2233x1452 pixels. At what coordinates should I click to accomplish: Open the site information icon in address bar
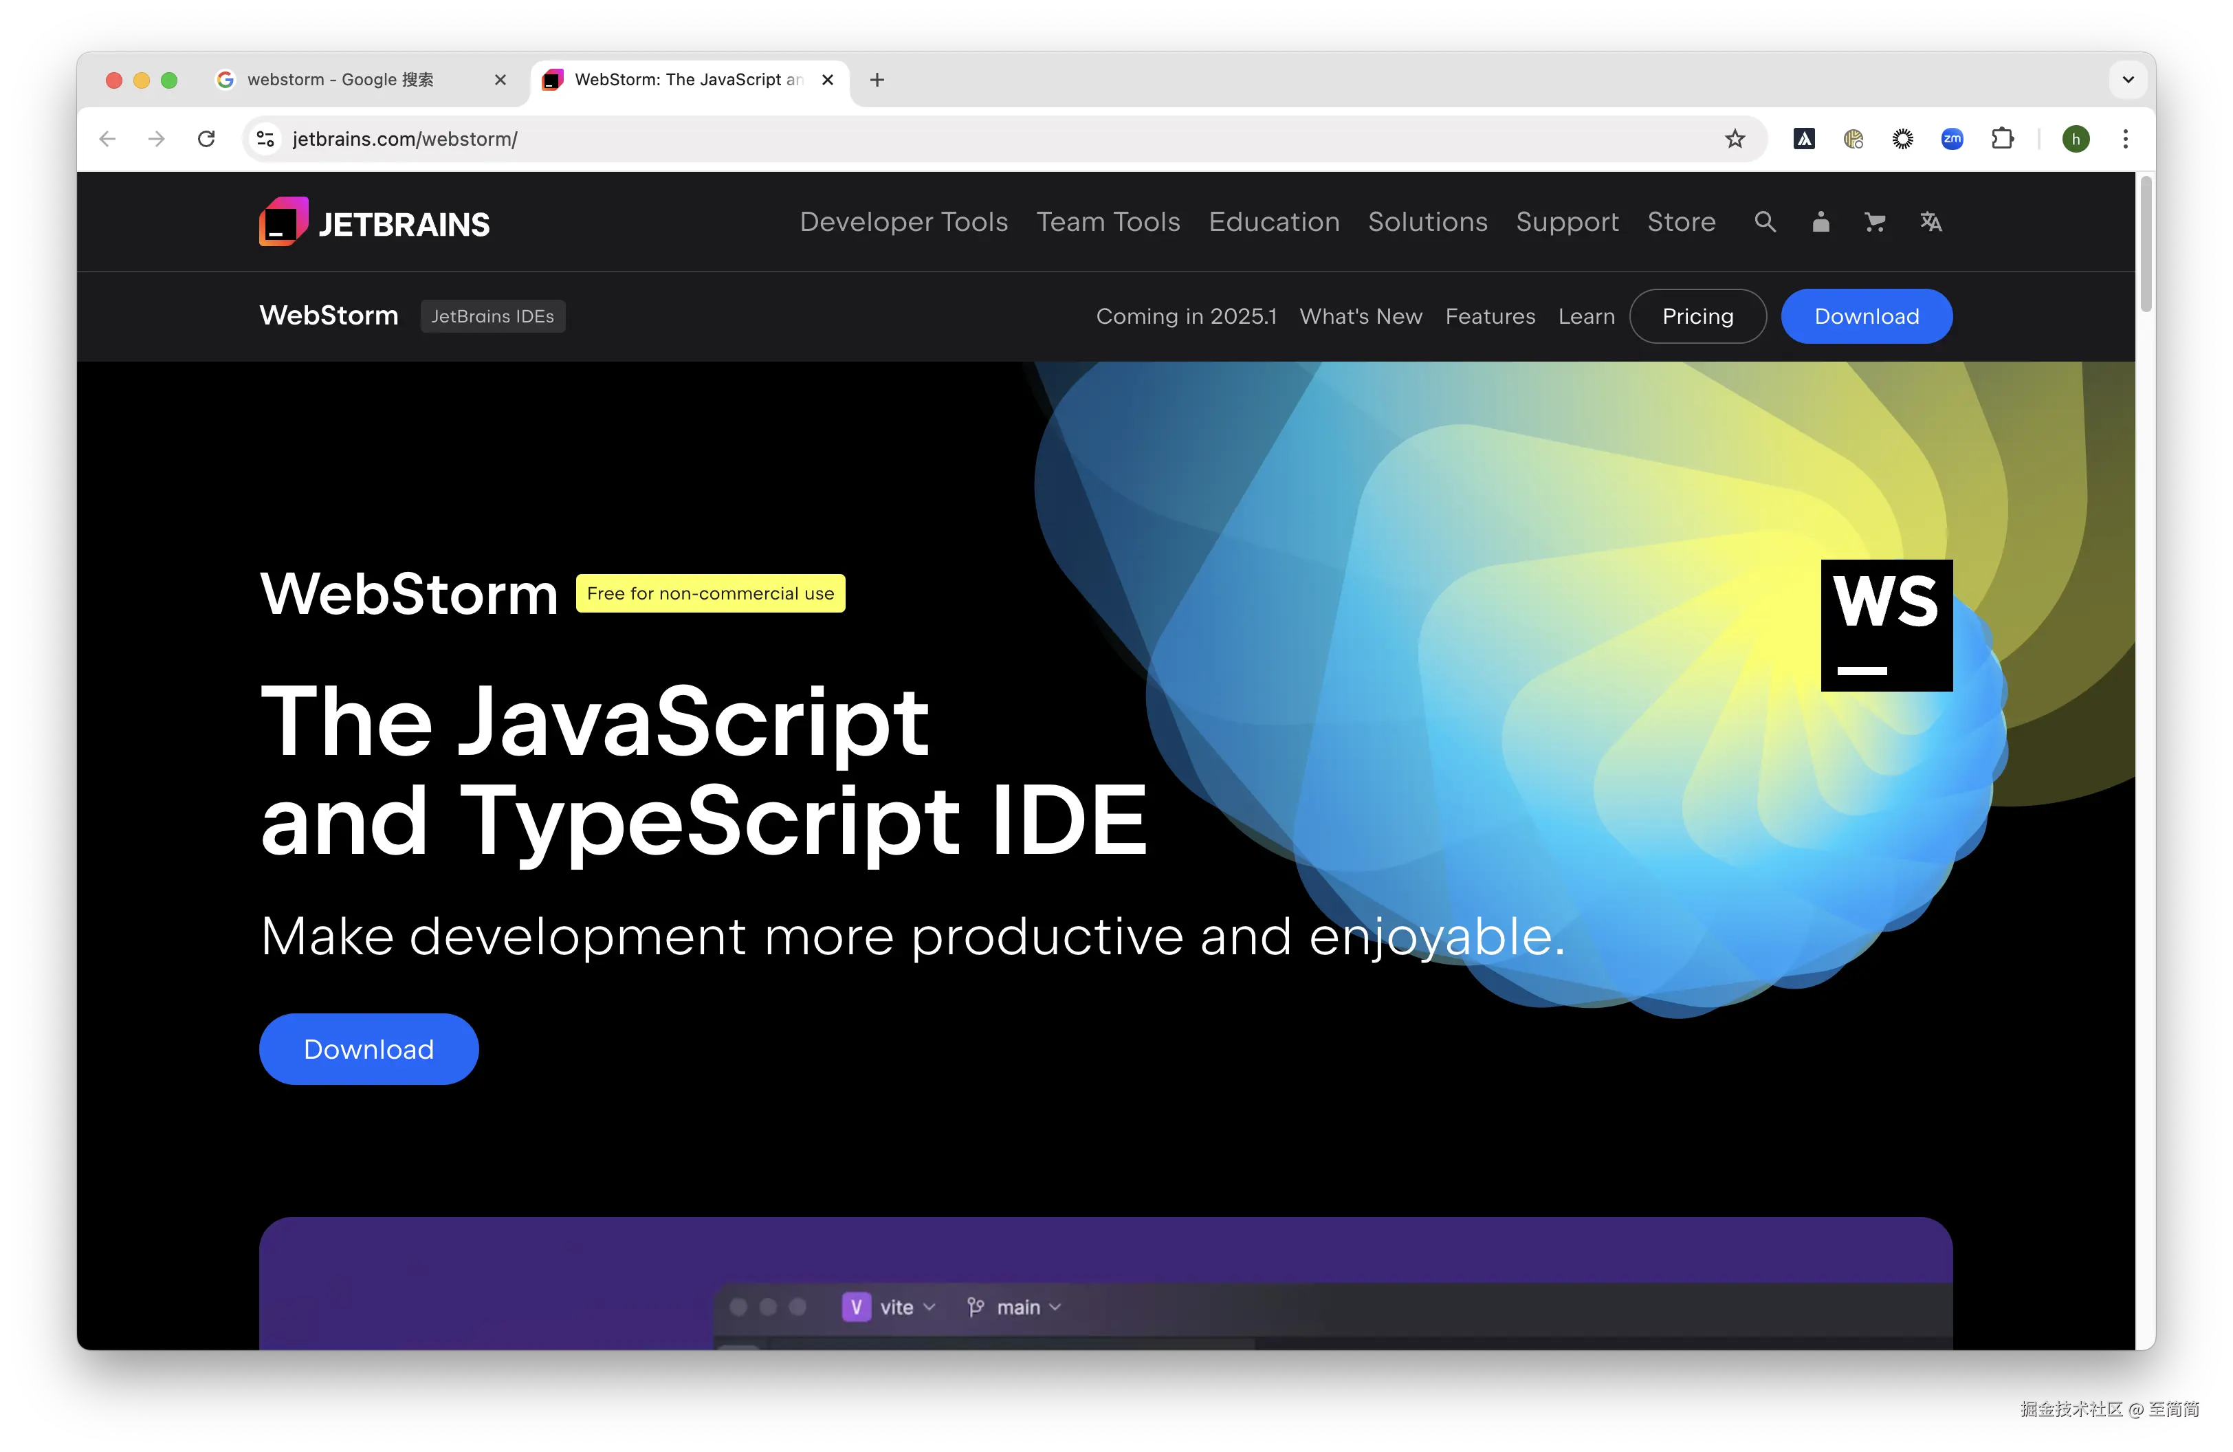click(x=265, y=139)
